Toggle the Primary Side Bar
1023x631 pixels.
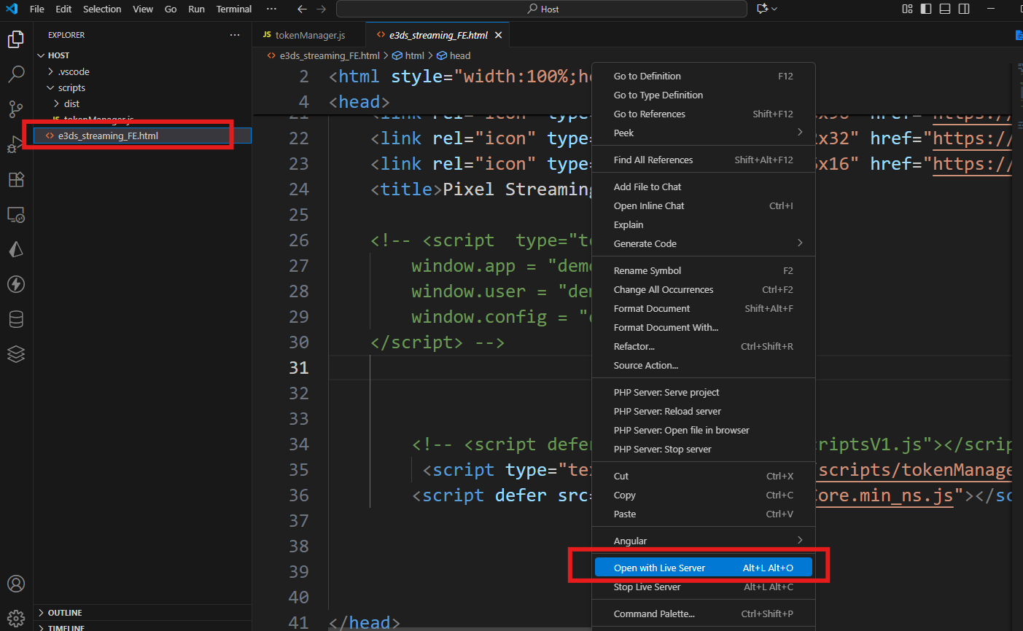pos(926,9)
